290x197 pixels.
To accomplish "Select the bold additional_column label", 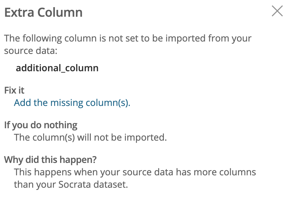I will pyautogui.click(x=57, y=68).
